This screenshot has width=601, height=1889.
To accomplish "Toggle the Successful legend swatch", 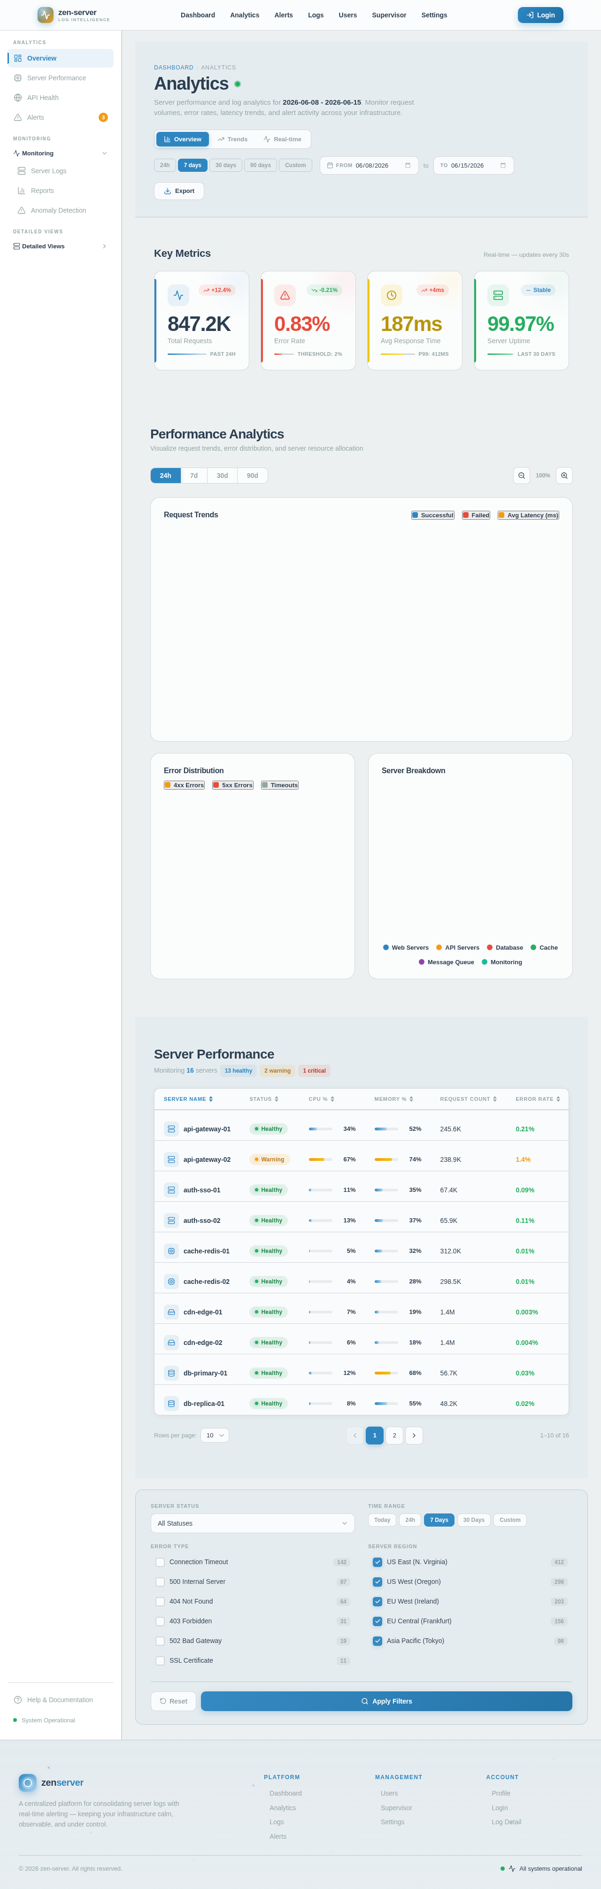I will click(x=416, y=515).
